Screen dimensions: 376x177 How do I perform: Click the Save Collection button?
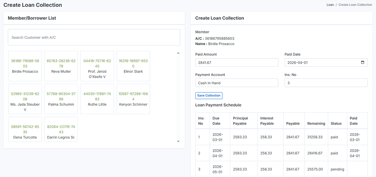(x=209, y=96)
